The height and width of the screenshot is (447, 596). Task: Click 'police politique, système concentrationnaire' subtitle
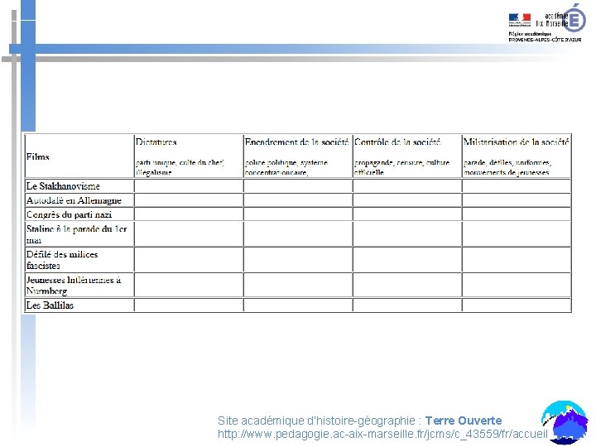[x=286, y=167]
